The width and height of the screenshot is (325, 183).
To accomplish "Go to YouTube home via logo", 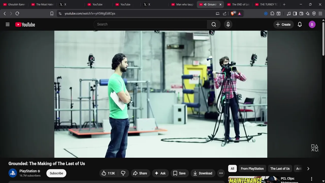I will pyautogui.click(x=25, y=24).
